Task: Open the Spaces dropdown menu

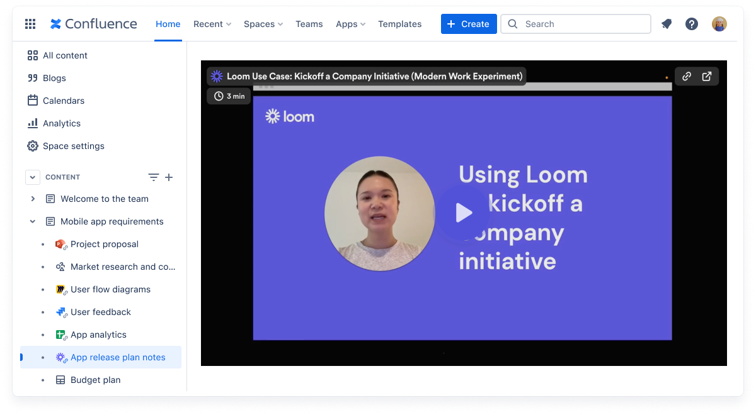Action: (x=263, y=24)
